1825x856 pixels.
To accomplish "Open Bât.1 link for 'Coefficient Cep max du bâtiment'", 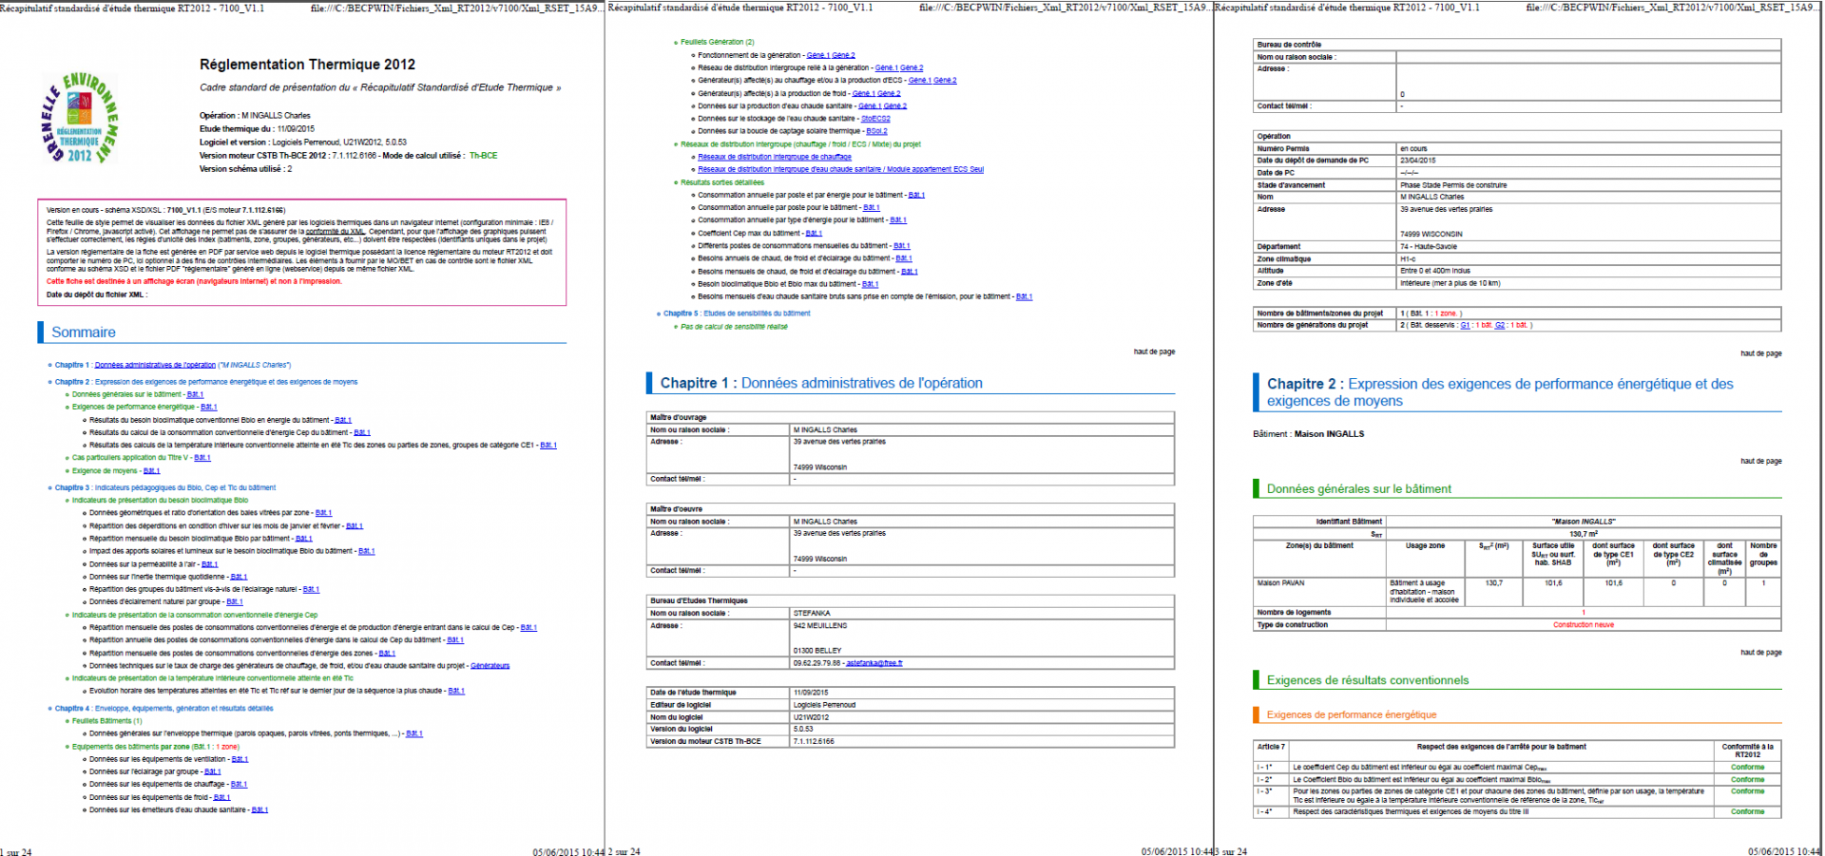I will tap(814, 233).
